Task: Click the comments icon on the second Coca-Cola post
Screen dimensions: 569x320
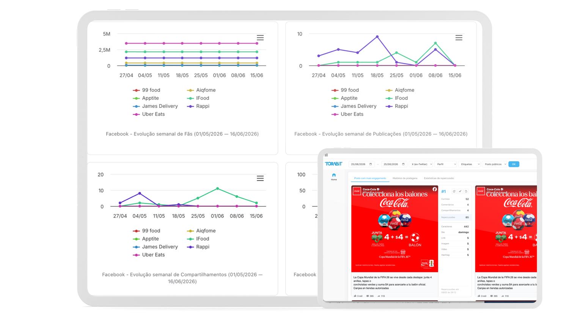Action: pyautogui.click(x=491, y=296)
